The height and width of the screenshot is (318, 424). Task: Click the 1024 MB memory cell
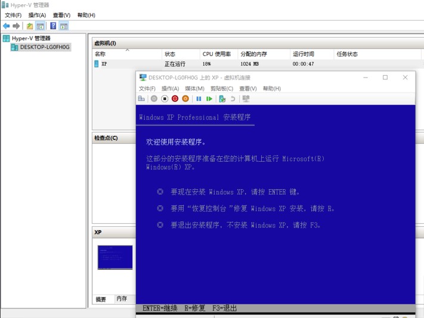click(x=250, y=64)
